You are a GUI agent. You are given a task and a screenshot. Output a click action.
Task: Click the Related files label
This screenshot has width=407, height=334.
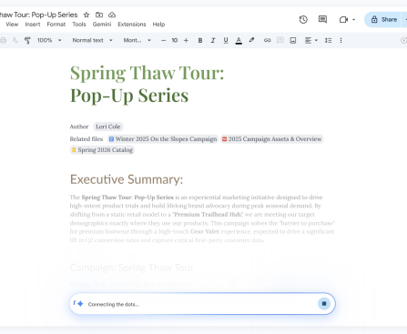(86, 139)
